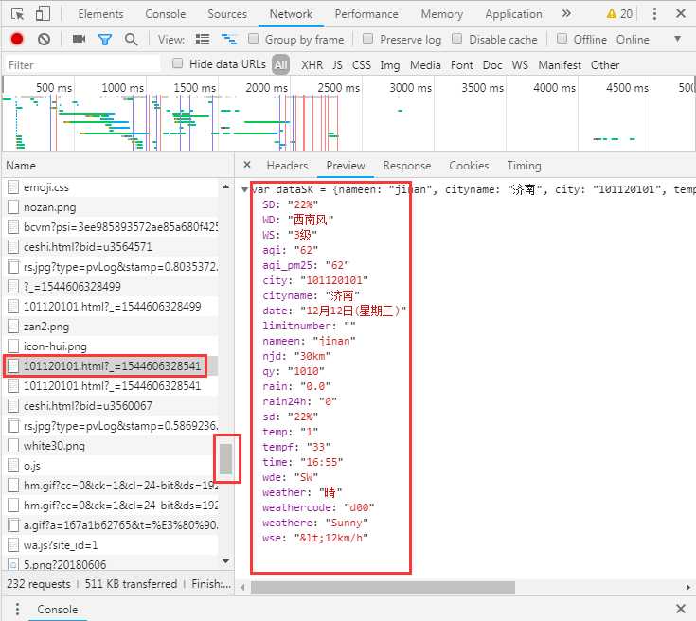
Task: Toggle the device toolbar icon
Action: (43, 14)
